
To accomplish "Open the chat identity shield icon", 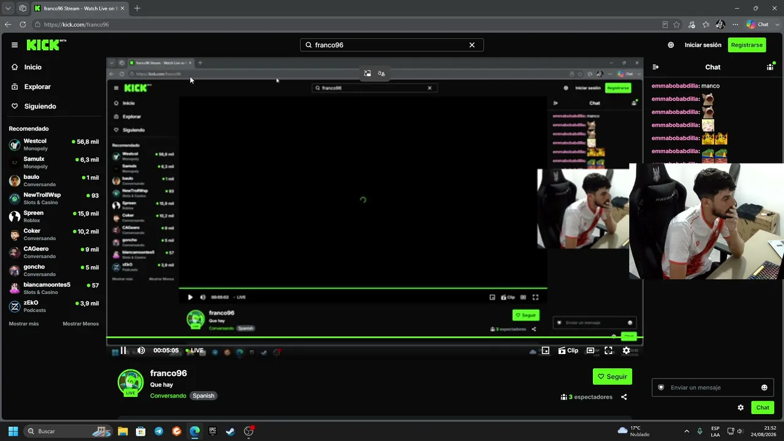I will click(661, 388).
